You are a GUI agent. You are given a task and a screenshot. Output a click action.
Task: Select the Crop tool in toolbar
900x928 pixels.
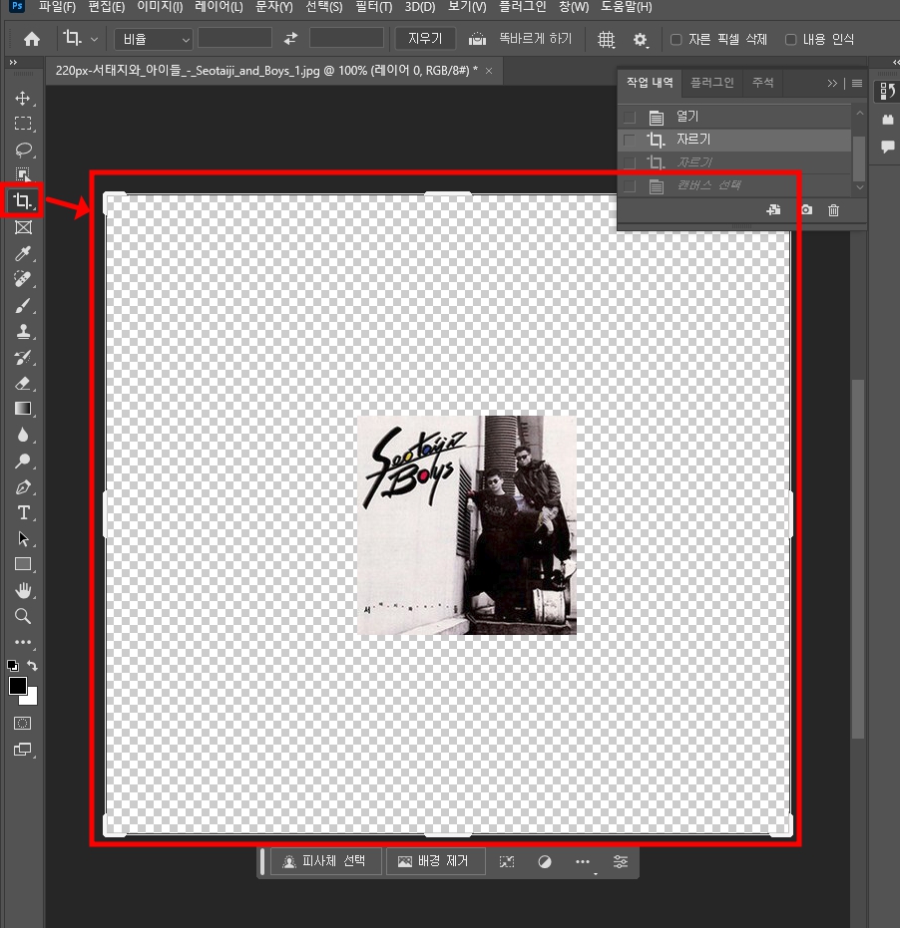click(23, 201)
